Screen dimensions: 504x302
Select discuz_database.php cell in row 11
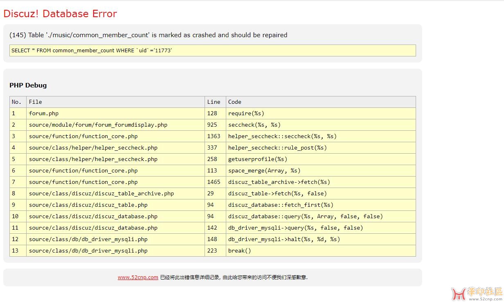click(x=116, y=228)
